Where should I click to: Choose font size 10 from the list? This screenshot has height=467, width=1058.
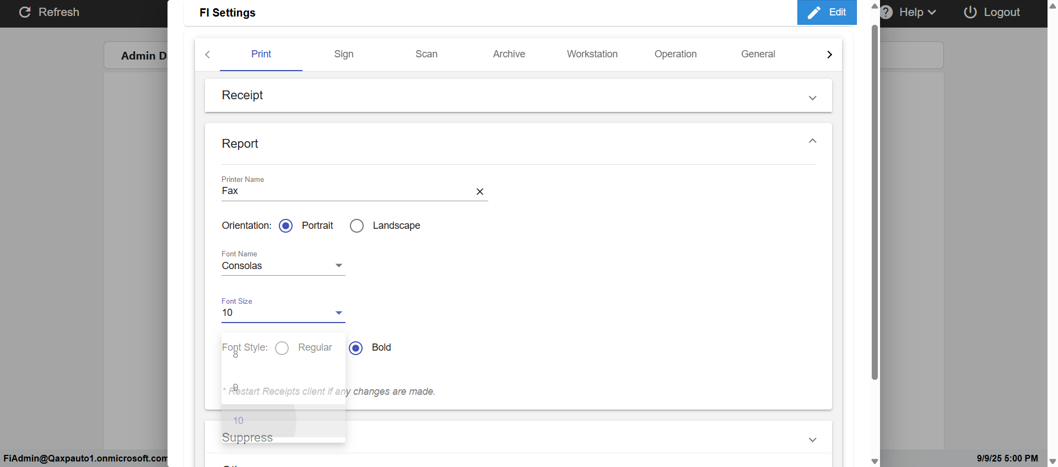tap(283, 421)
